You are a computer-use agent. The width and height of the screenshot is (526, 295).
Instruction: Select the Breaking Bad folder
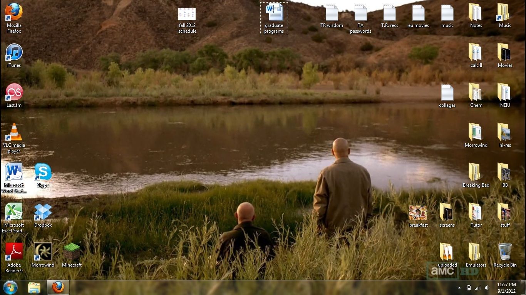point(476,173)
